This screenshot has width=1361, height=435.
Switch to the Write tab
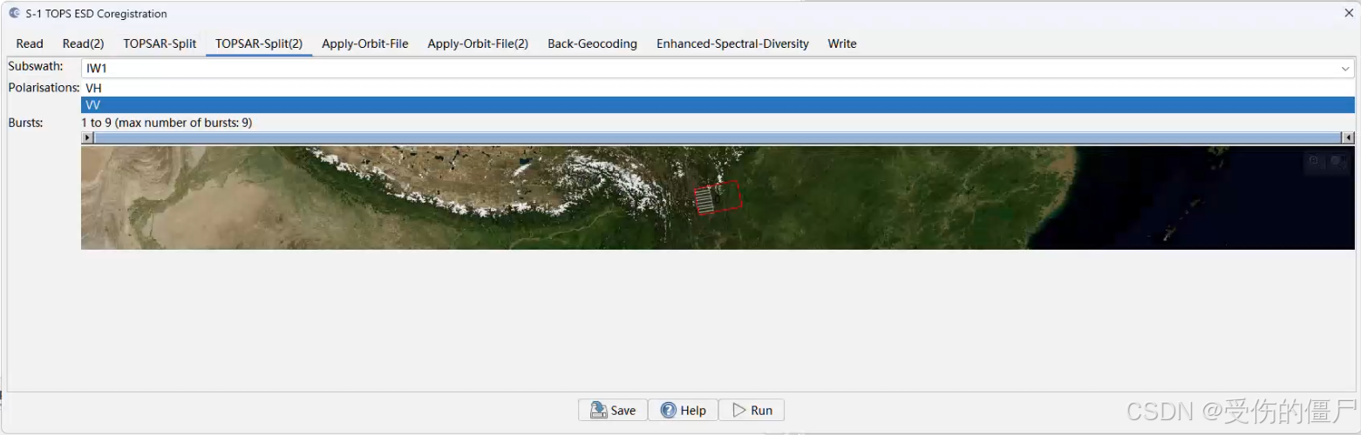841,43
